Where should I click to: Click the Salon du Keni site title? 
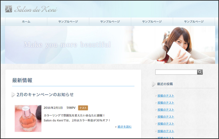(36, 9)
